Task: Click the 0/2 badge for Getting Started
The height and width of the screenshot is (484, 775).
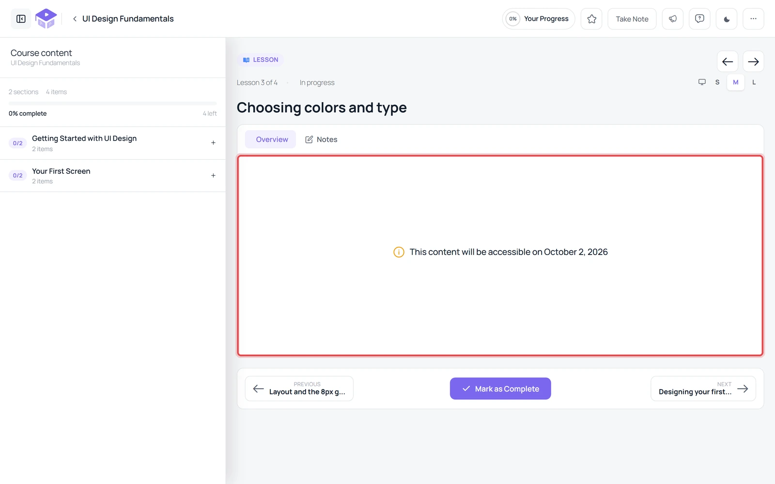Action: pos(18,143)
